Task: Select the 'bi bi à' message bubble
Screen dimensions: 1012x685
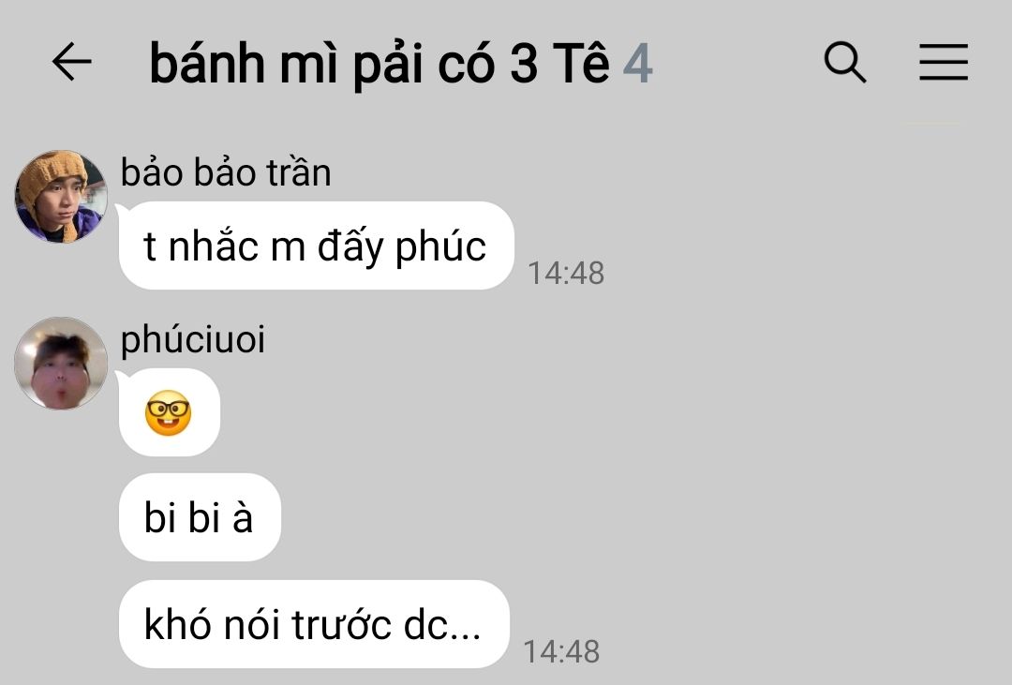Action: click(201, 517)
